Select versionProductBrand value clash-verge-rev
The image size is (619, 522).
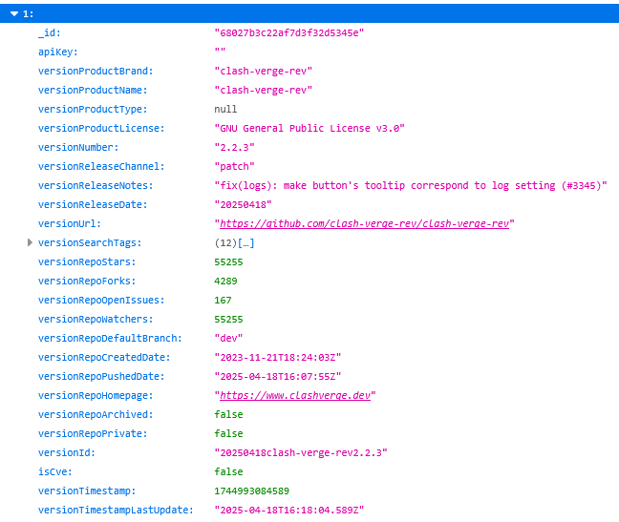[x=264, y=71]
